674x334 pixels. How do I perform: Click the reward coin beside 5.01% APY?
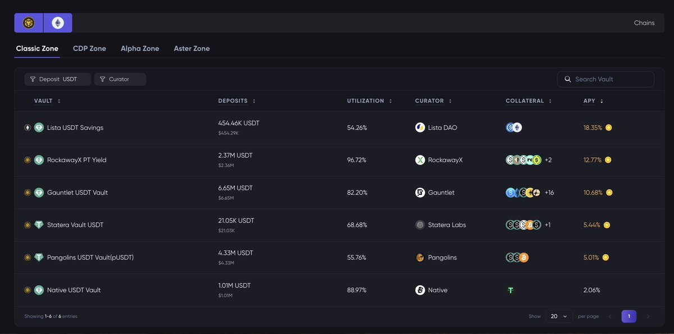pos(605,258)
